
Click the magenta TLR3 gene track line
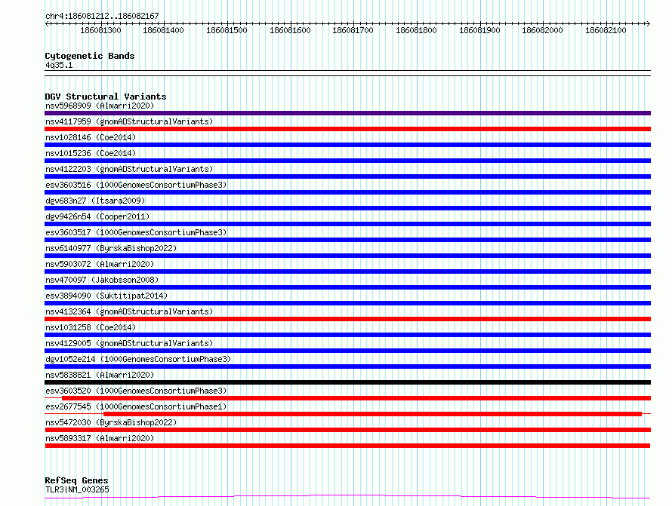pyautogui.click(x=347, y=497)
